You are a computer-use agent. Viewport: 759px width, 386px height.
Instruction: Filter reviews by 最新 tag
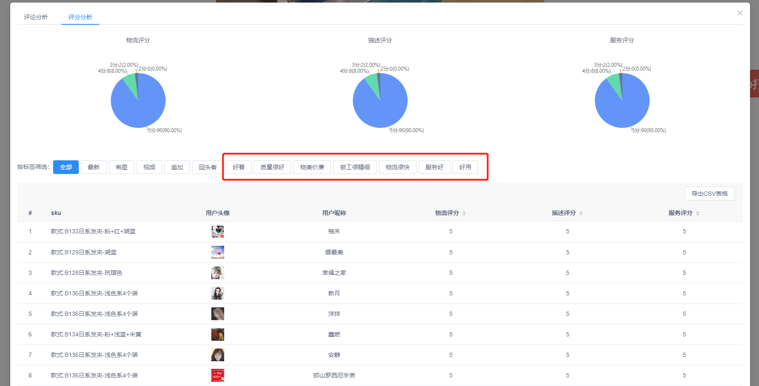pos(94,167)
